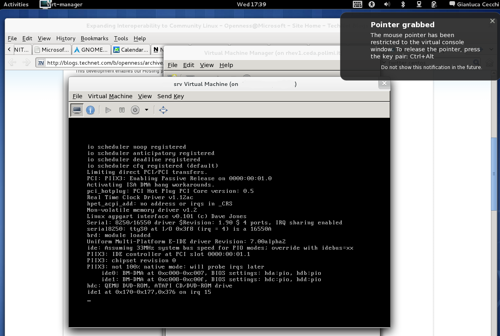
Task: Open the clock calendar Wed 17:39
Action: pyautogui.click(x=251, y=4)
